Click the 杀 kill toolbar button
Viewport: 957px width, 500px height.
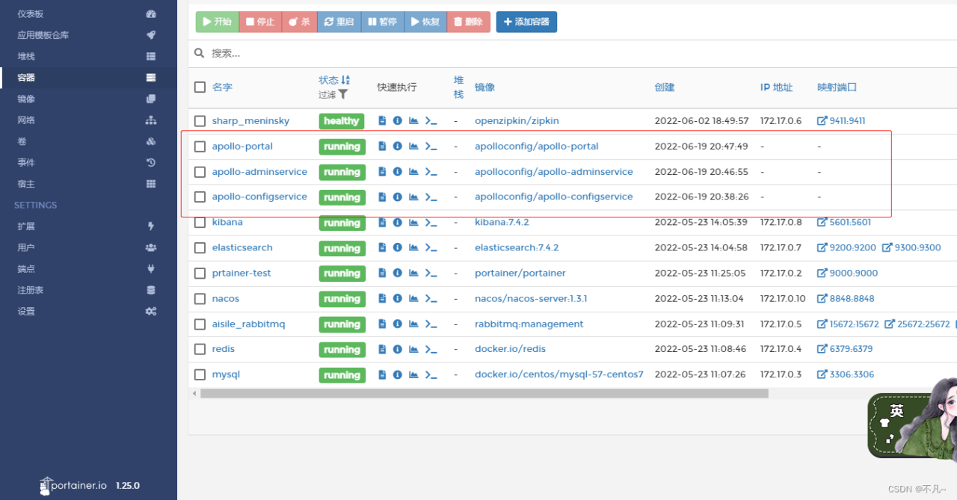point(299,22)
